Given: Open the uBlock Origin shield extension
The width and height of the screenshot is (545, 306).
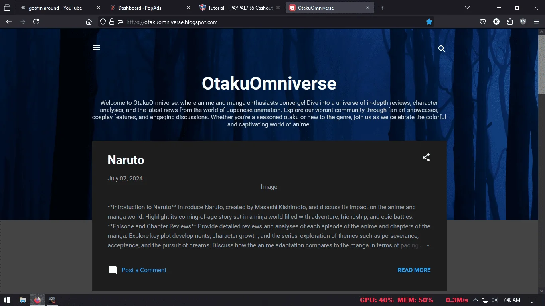Looking at the screenshot, I should (x=523, y=22).
